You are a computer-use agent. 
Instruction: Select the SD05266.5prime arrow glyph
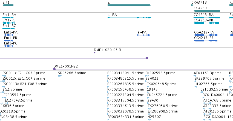60,76
